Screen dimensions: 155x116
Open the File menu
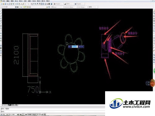[x=4, y=1]
